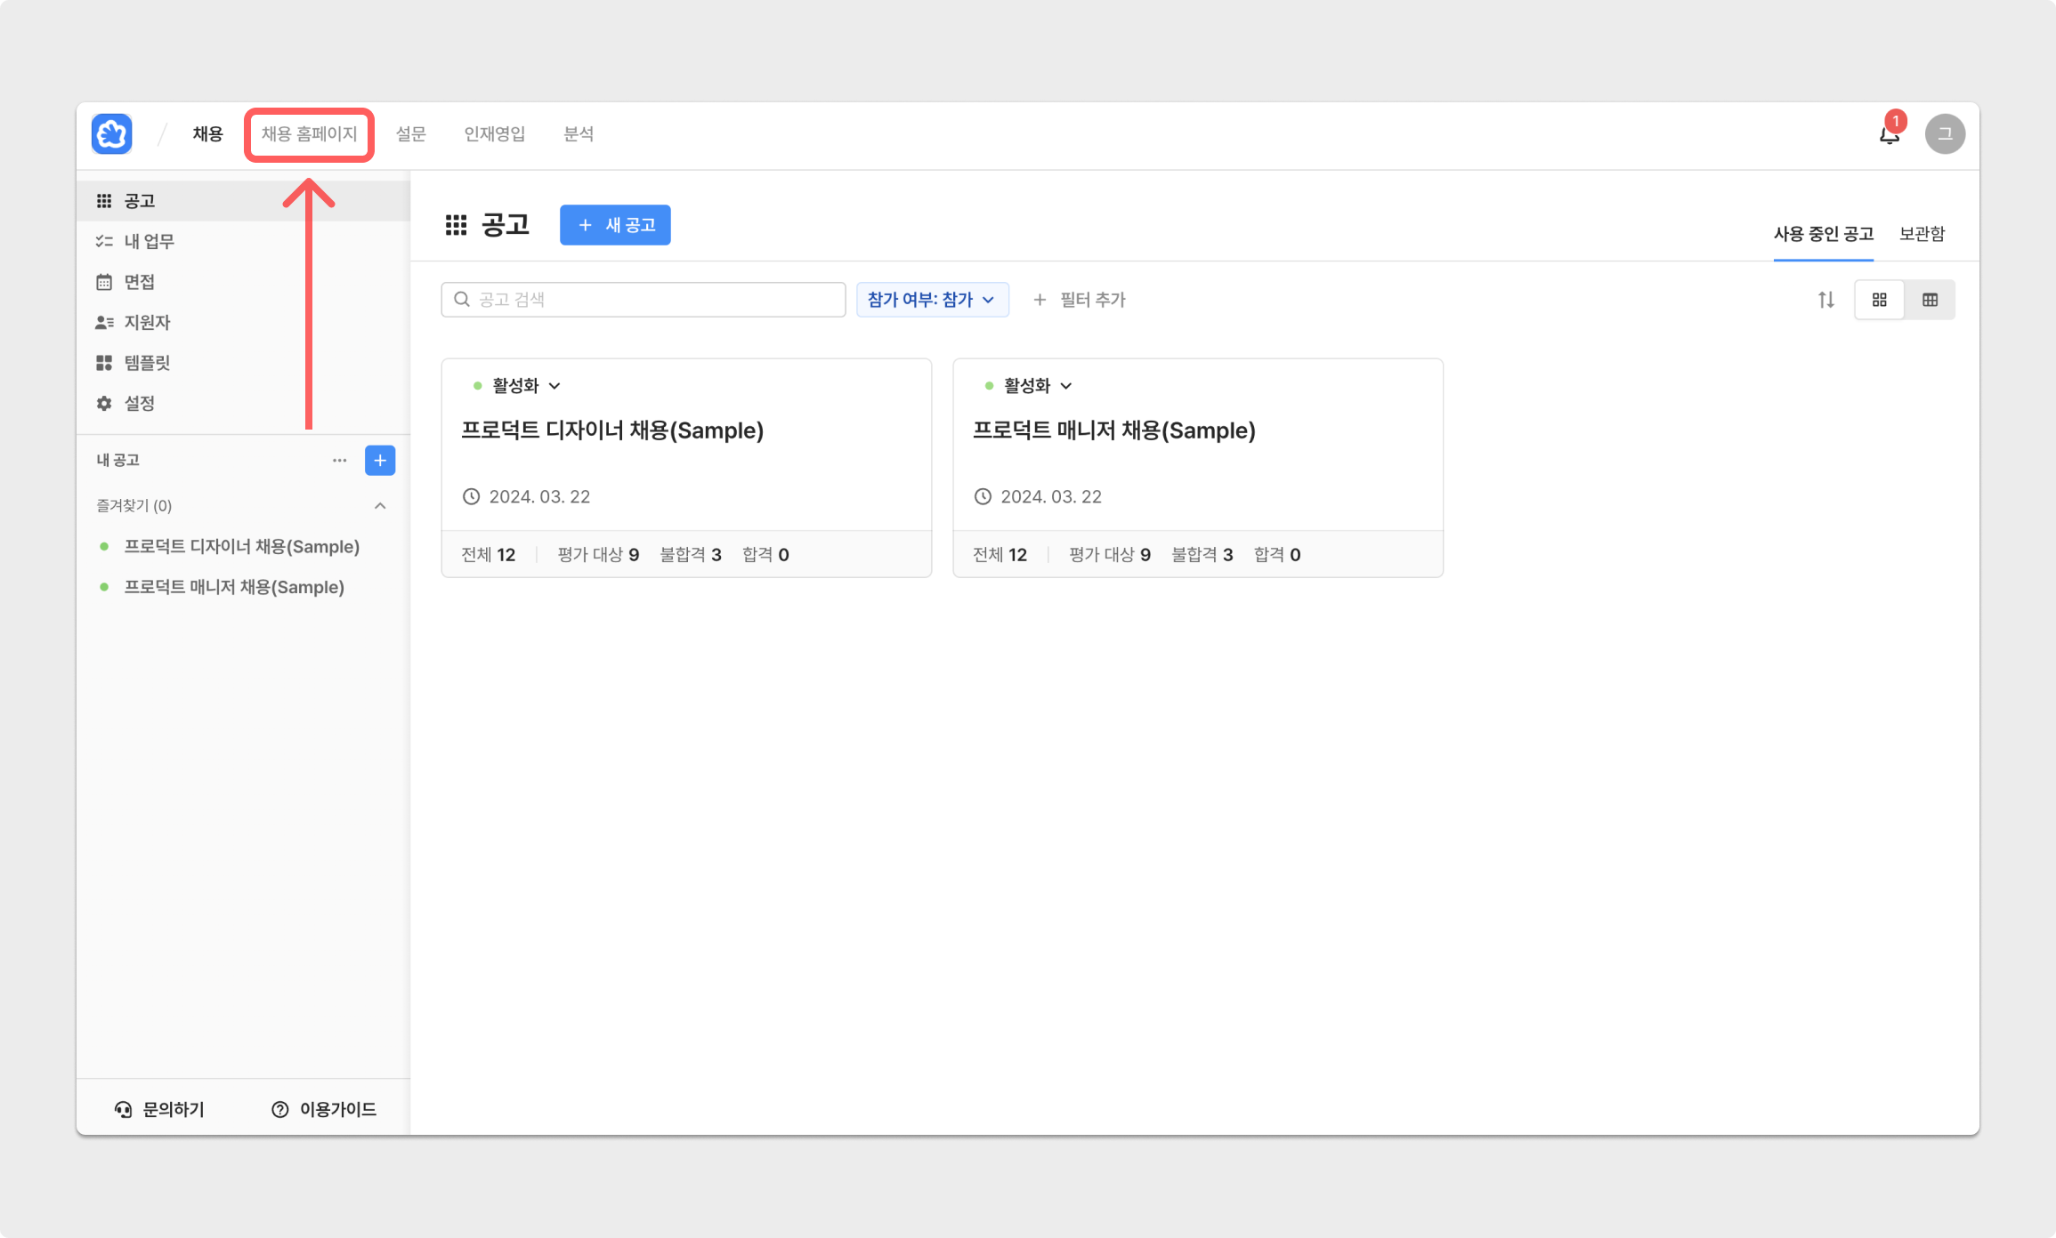Screen dimensions: 2056x1238
Task: Open 면접 interview calendar in sidebar
Action: click(139, 282)
